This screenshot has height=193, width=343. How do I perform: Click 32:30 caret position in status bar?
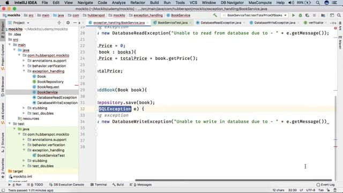[x=292, y=190]
